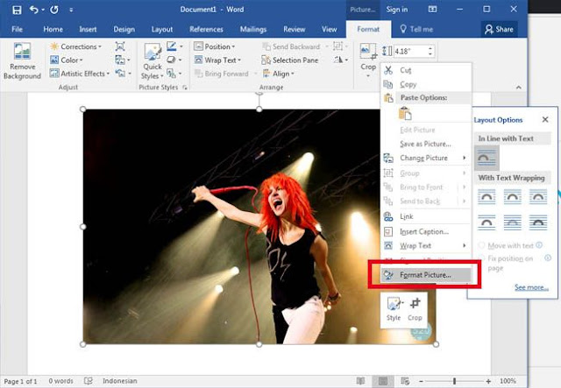Open the Selection Pane
This screenshot has width=561, height=388.
290,60
